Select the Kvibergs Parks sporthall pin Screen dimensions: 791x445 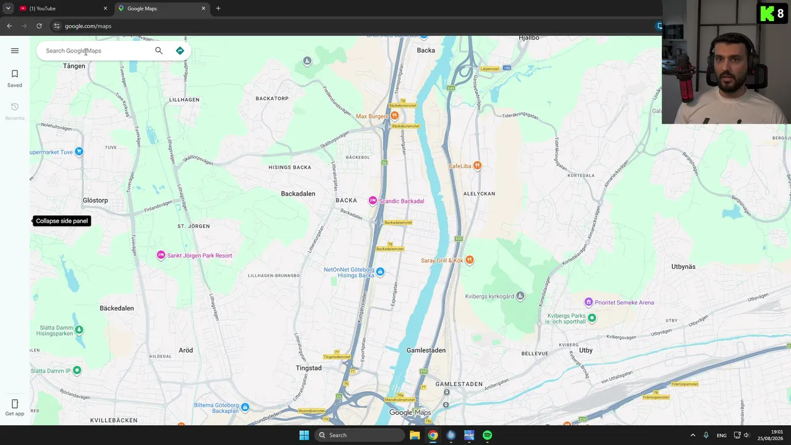click(x=592, y=318)
